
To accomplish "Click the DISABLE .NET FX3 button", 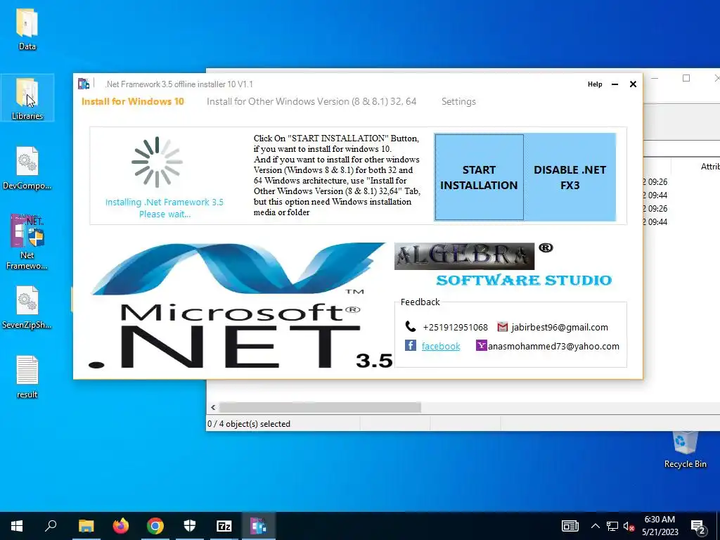I will pyautogui.click(x=570, y=177).
